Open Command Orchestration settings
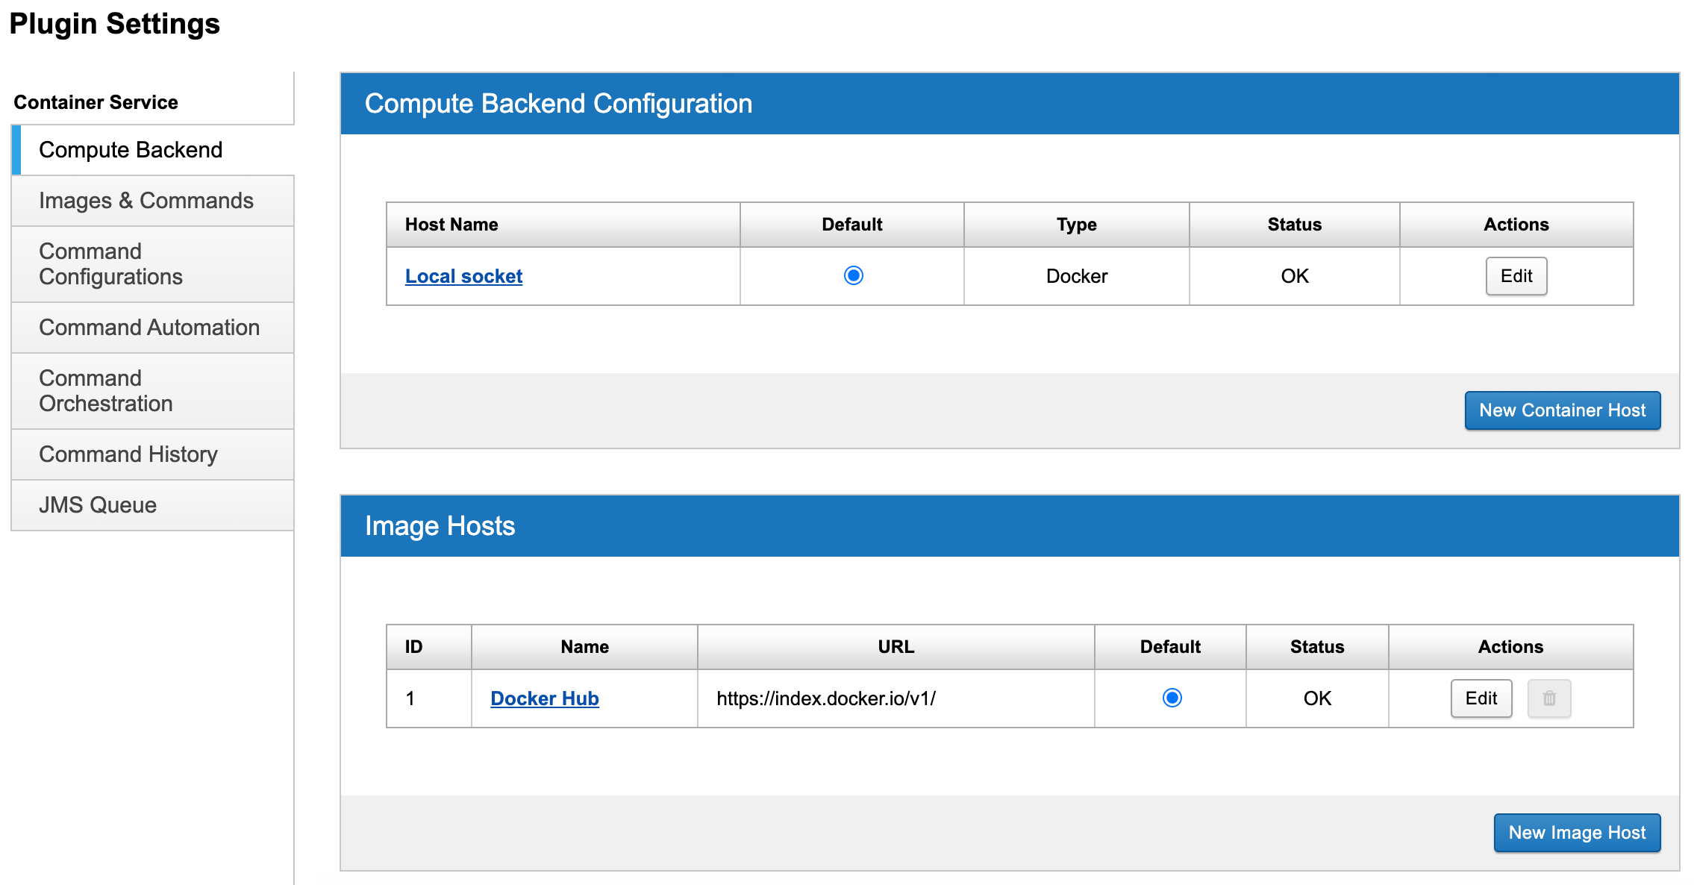Viewport: 1694px width, 885px height. point(106,391)
